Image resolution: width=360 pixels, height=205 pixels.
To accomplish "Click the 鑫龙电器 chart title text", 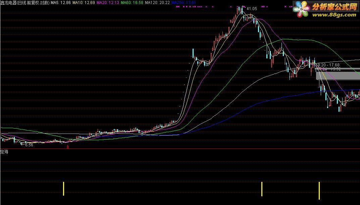I will [x=25, y=3].
